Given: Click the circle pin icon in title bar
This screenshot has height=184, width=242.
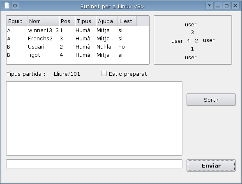Looking at the screenshot, I should tap(15, 6).
